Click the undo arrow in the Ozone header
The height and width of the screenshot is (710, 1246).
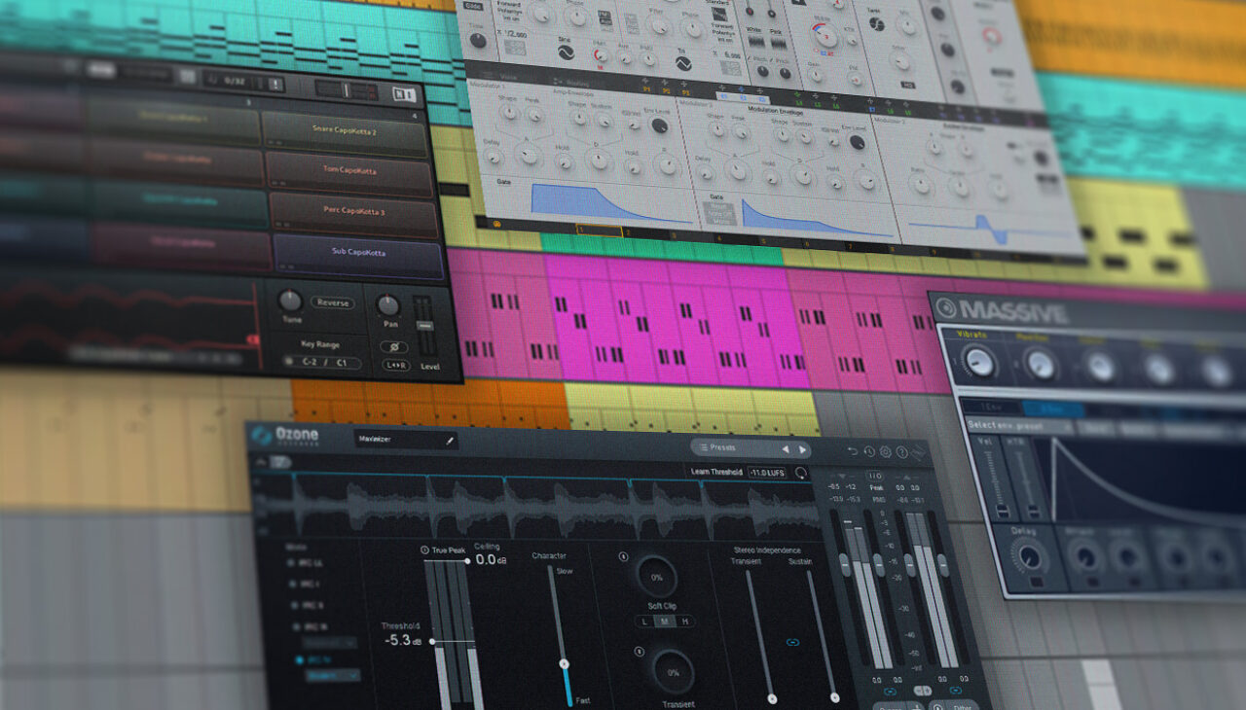[x=853, y=452]
